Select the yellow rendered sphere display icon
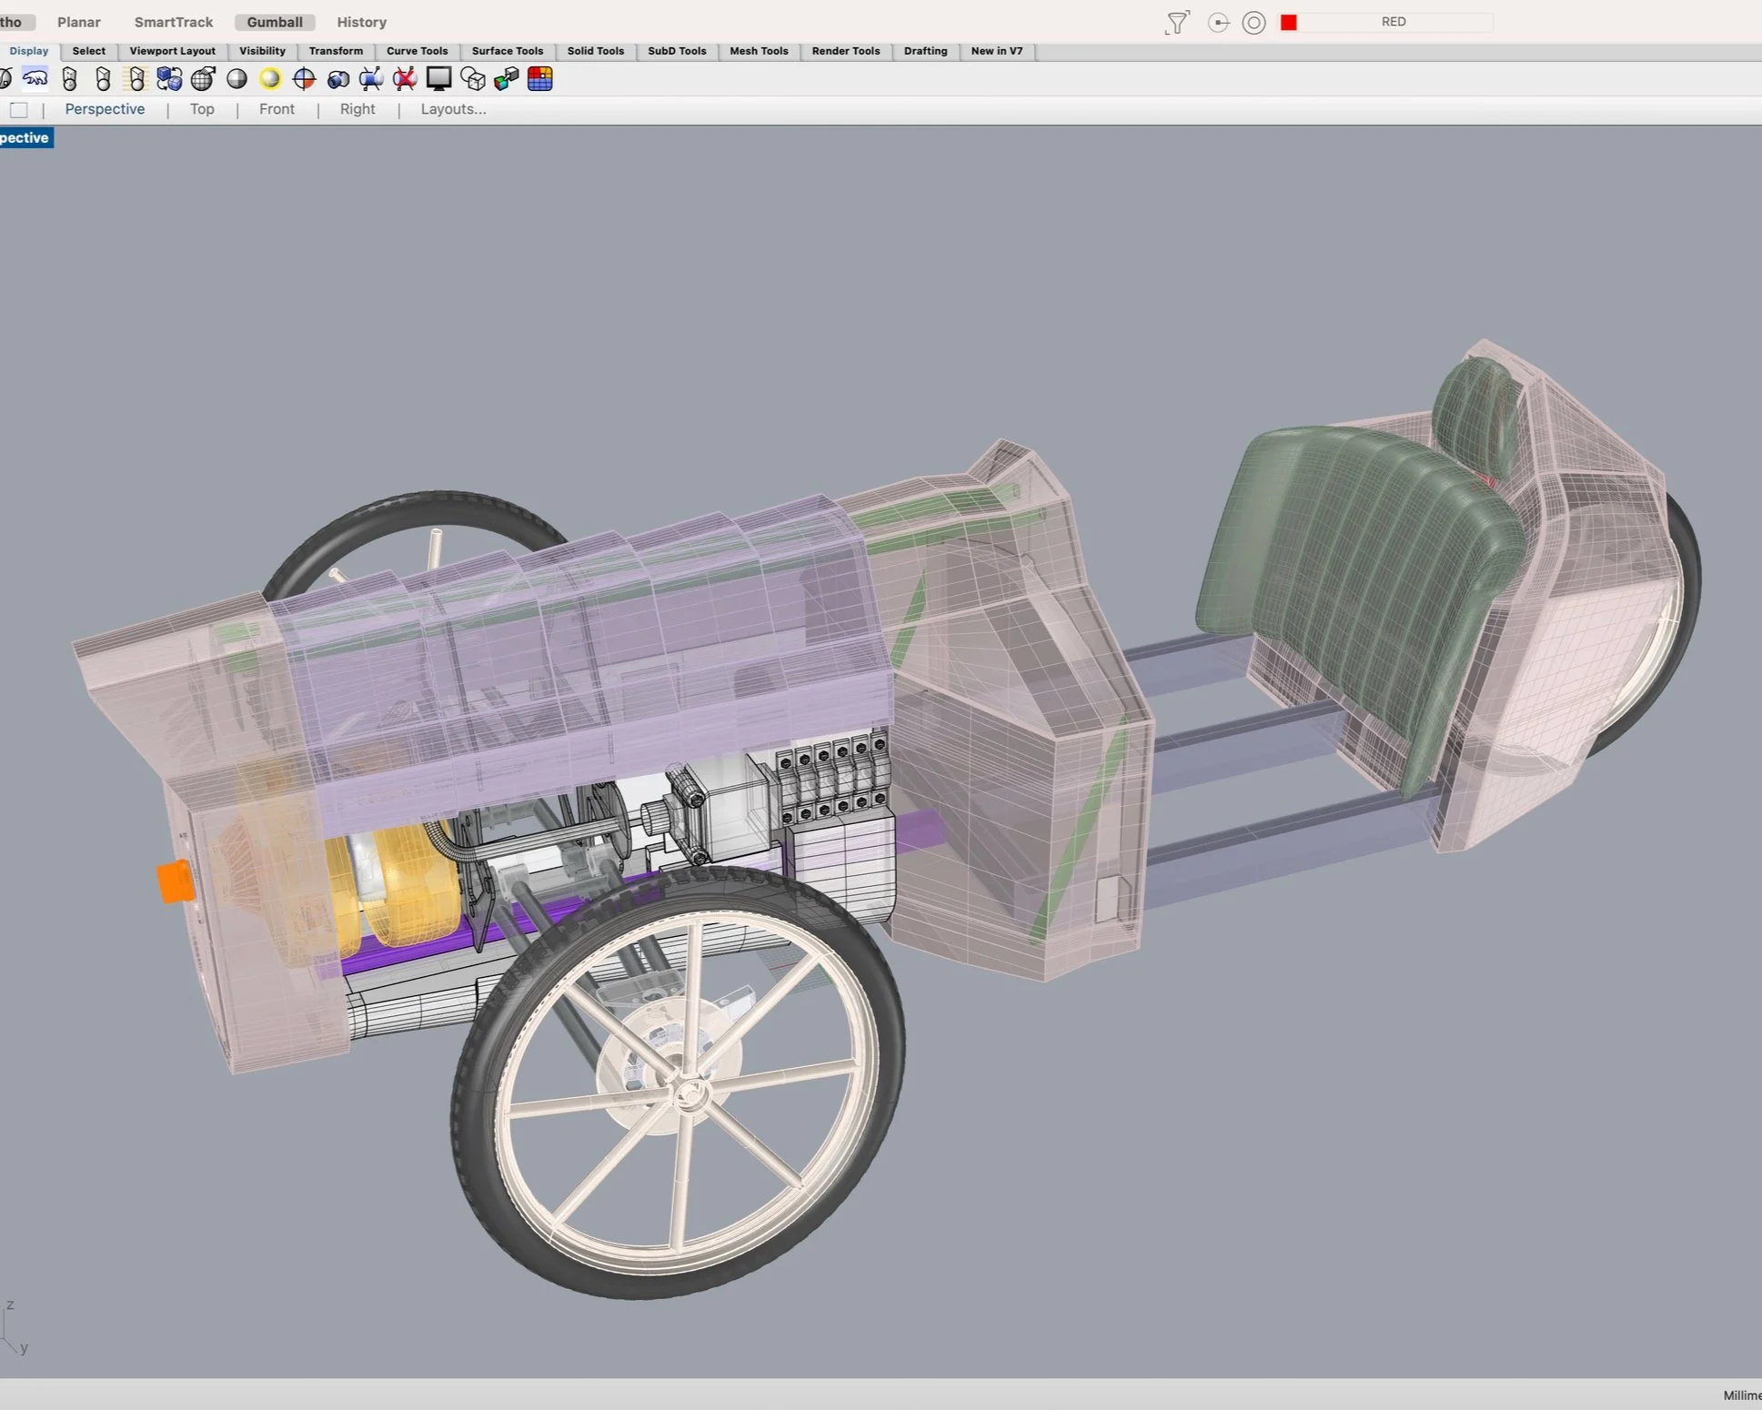This screenshot has height=1410, width=1762. tap(270, 79)
